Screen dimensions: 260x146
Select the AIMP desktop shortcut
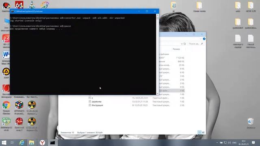[6, 73]
